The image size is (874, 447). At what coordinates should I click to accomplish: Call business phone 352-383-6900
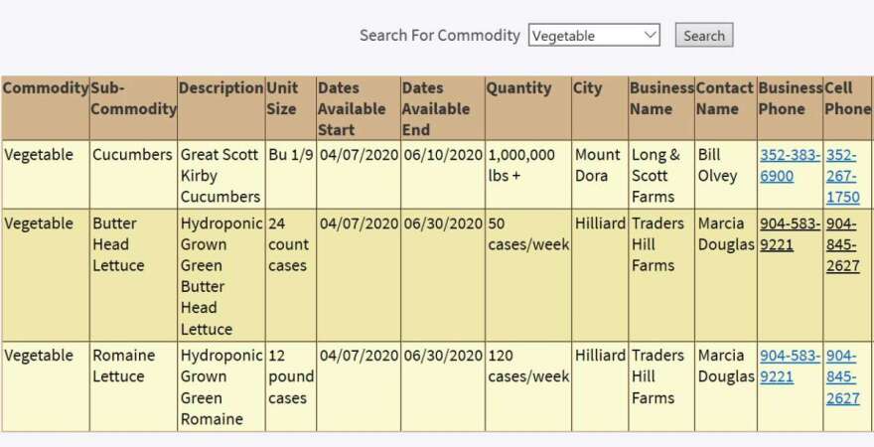tap(790, 166)
